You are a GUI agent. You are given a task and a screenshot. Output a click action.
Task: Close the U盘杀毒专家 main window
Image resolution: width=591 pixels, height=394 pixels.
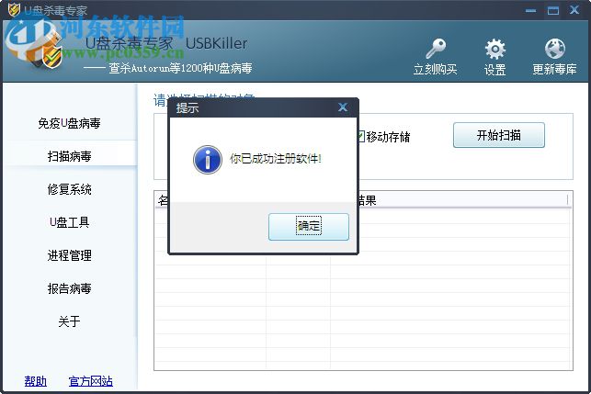[x=574, y=10]
